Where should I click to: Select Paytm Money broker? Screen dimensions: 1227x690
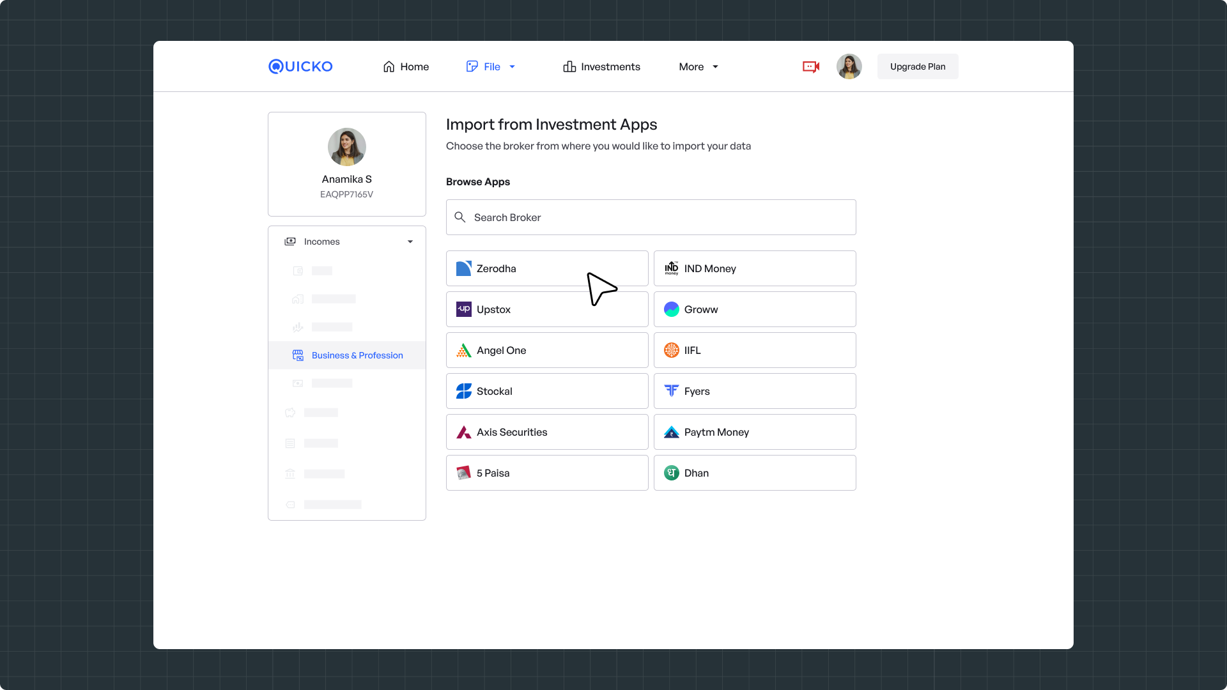[755, 432]
